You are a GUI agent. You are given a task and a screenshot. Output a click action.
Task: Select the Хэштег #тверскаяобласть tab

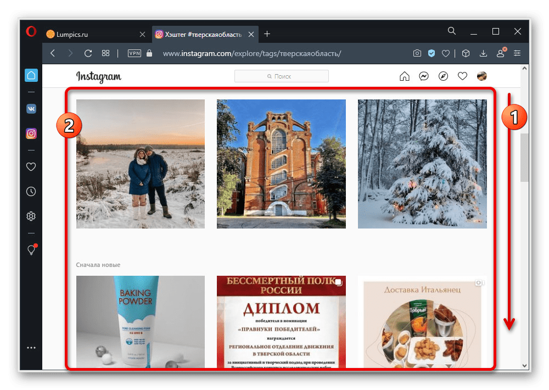tap(204, 35)
